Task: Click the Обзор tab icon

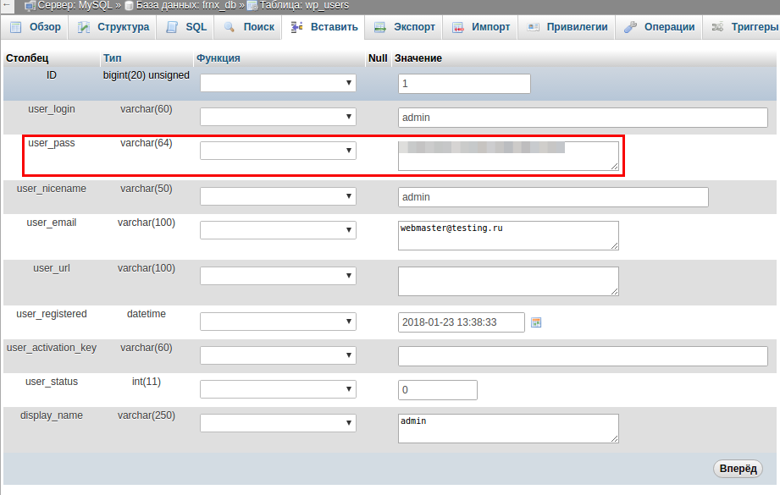Action: (x=16, y=27)
